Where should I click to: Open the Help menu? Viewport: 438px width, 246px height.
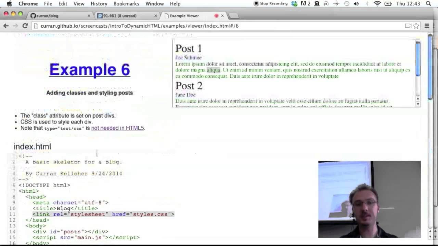point(175,3)
